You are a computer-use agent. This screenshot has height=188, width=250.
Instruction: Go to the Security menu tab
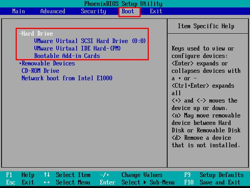tap(93, 11)
